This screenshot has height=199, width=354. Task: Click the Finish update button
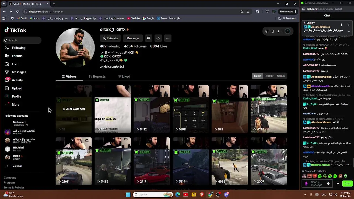(288, 12)
